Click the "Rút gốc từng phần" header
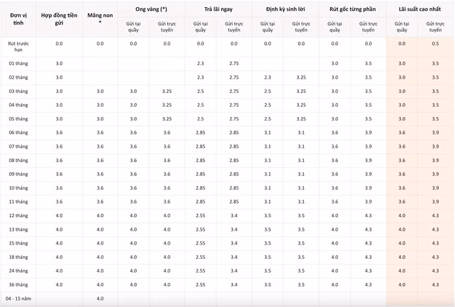The width and height of the screenshot is (455, 307). (x=351, y=9)
